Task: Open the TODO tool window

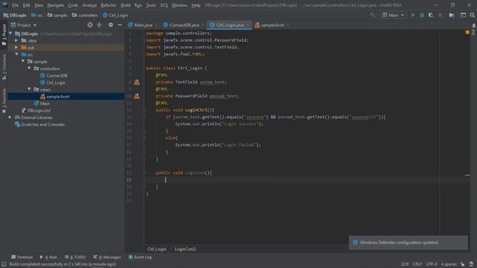Action: [75, 257]
